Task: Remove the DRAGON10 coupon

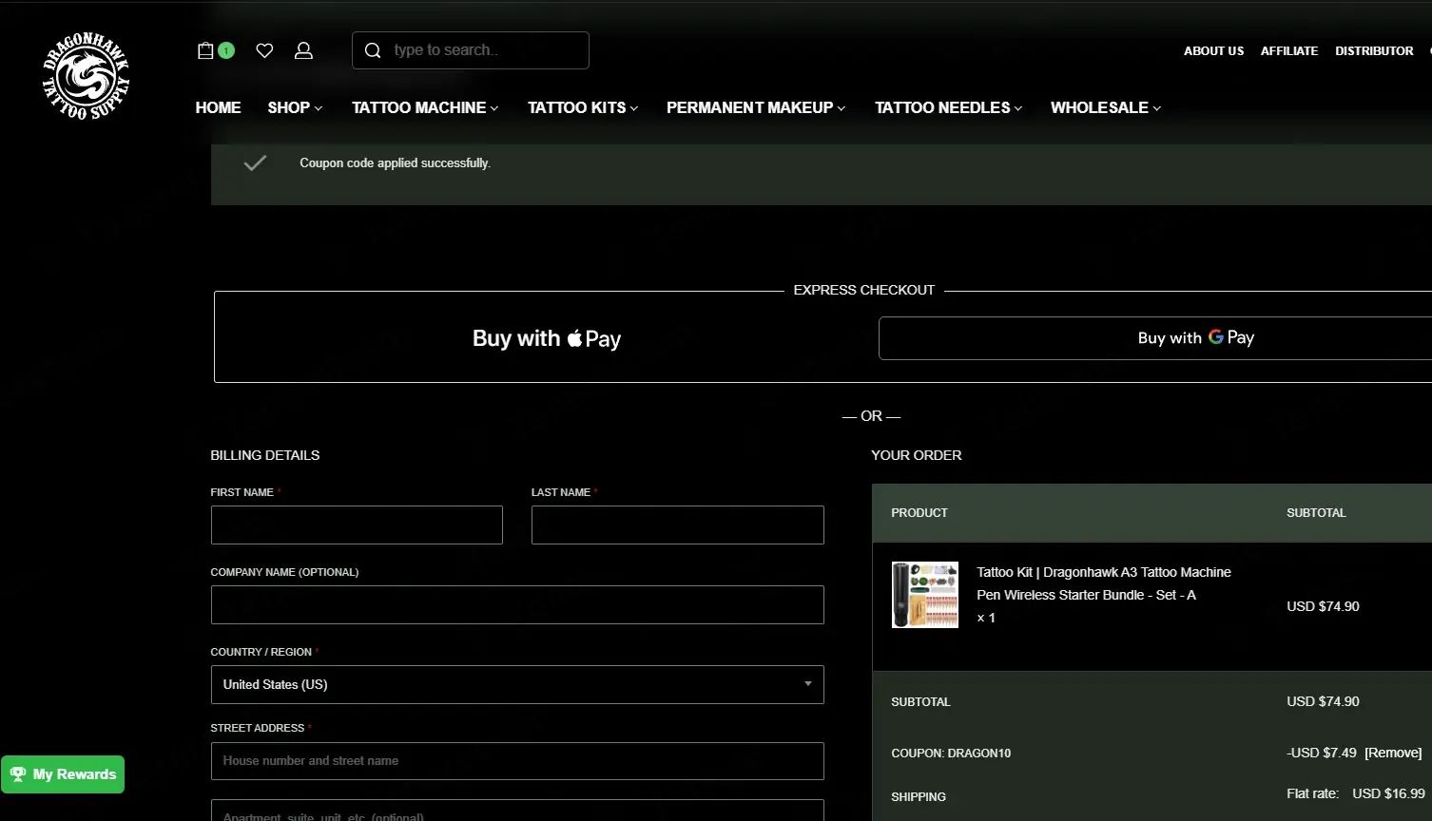Action: (x=1393, y=753)
